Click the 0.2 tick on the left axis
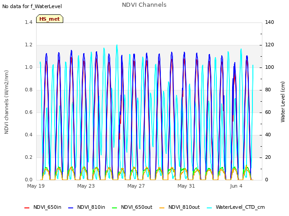 28,157
